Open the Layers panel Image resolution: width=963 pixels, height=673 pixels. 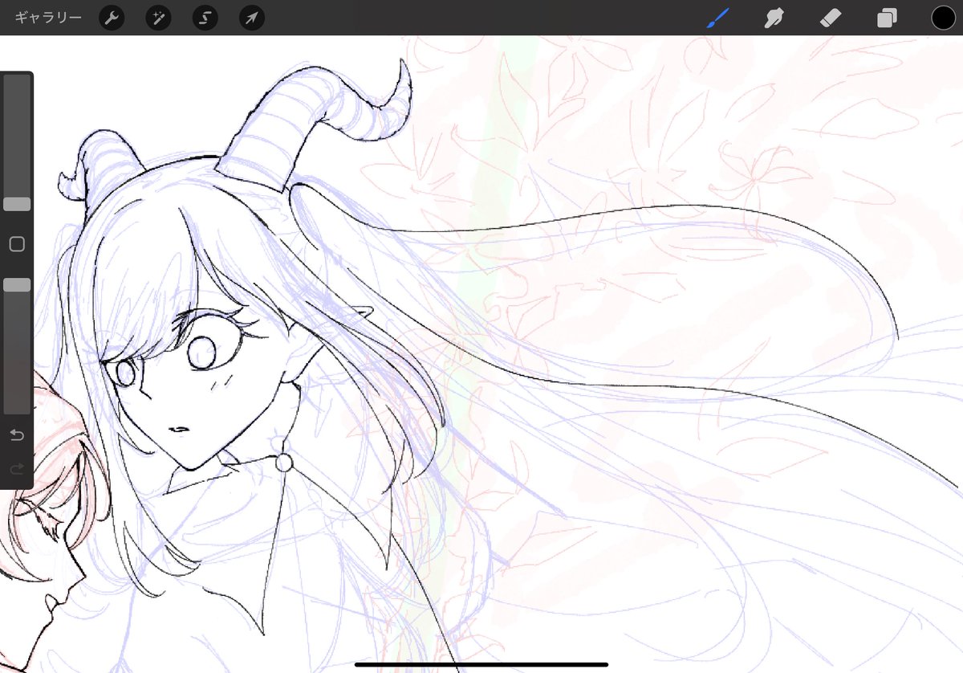887,18
